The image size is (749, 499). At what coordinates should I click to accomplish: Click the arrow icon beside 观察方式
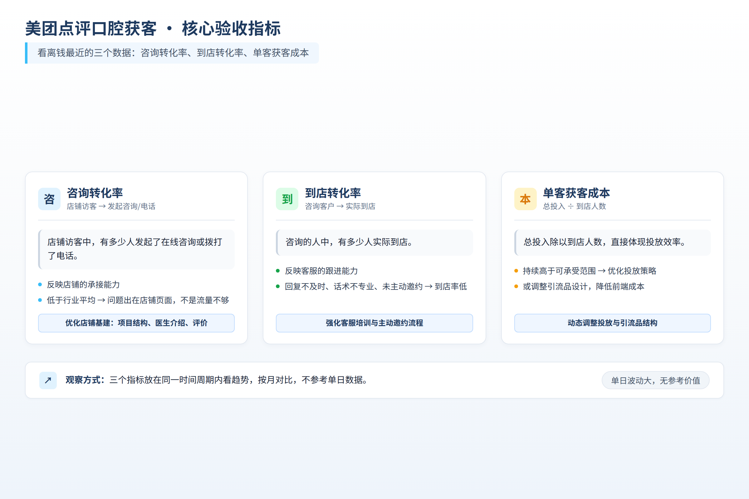click(x=48, y=380)
